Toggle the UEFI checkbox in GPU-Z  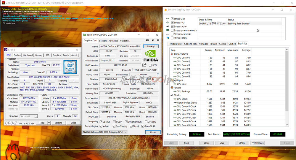150,65
